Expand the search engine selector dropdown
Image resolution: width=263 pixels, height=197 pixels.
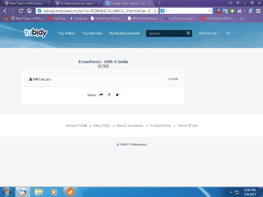[166, 11]
